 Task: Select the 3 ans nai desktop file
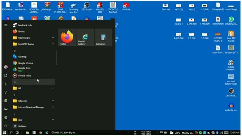click(x=165, y=7)
